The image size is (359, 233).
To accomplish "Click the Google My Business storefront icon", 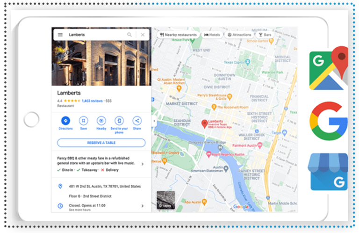I will [329, 172].
